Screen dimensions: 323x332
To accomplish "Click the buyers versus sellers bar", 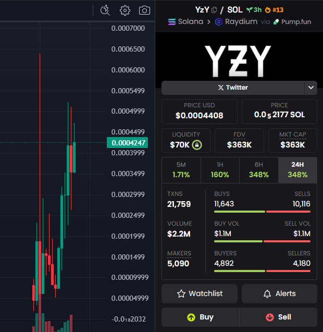I will tap(262, 271).
